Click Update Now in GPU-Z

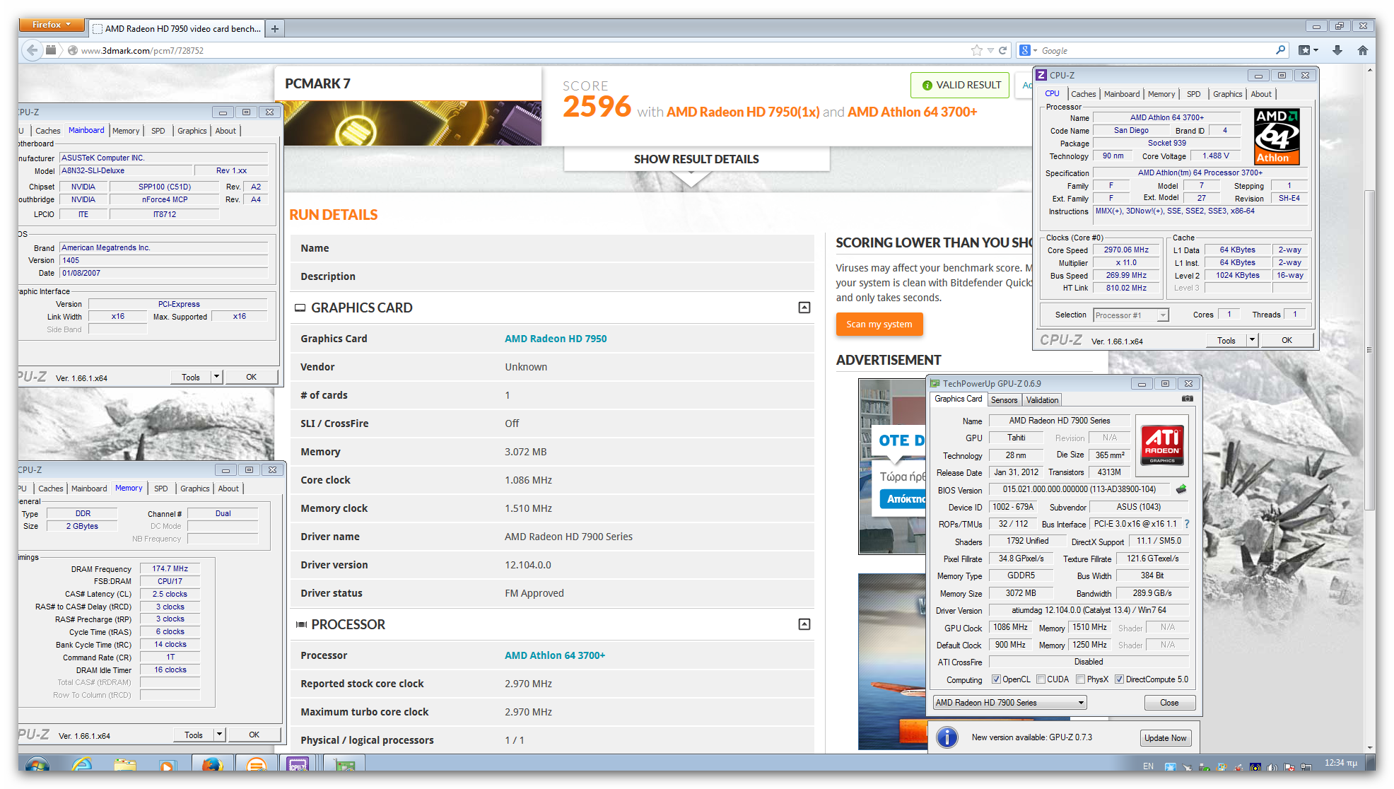point(1165,737)
